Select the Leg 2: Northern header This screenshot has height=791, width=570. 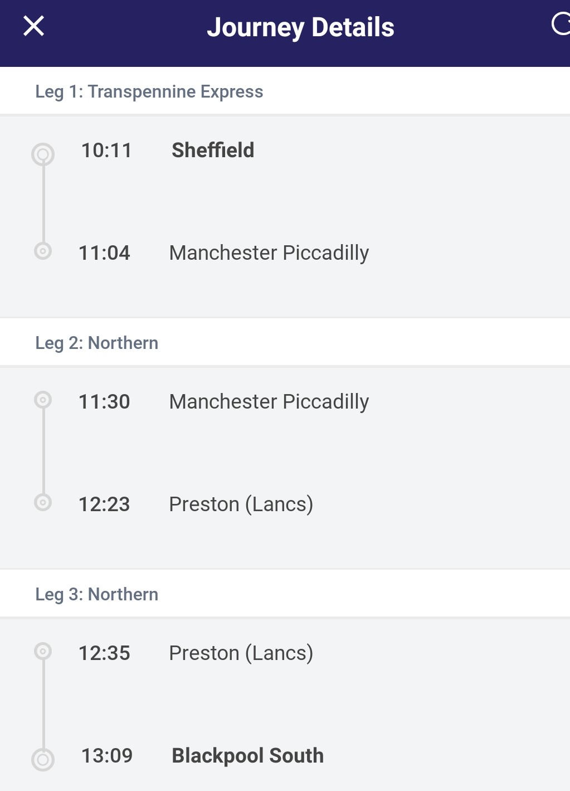coord(96,343)
